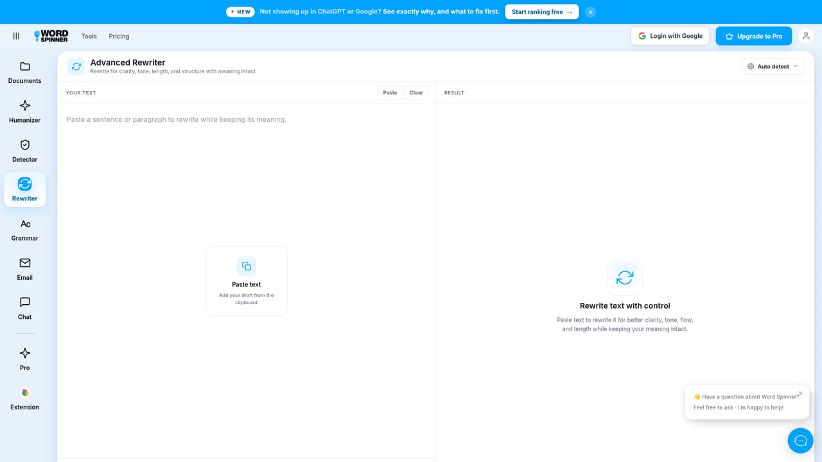Open the Chrome Extension icon
This screenshot has height=462, width=822.
point(25,393)
